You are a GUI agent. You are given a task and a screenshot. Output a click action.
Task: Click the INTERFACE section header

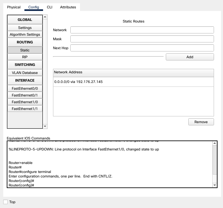click(x=25, y=80)
